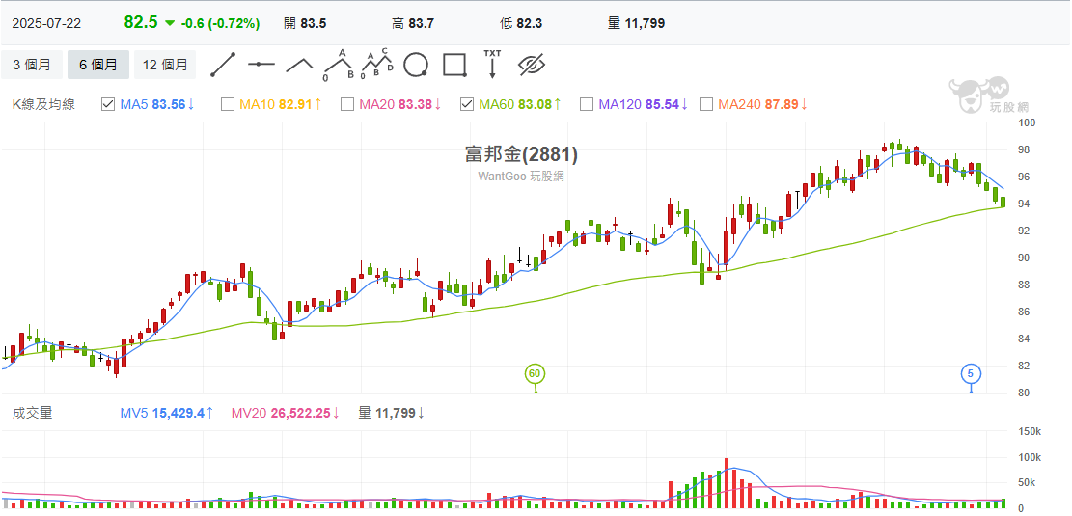Click the blue MA5 marker on chart
Viewport: 1072px width, 516px height.
971,373
